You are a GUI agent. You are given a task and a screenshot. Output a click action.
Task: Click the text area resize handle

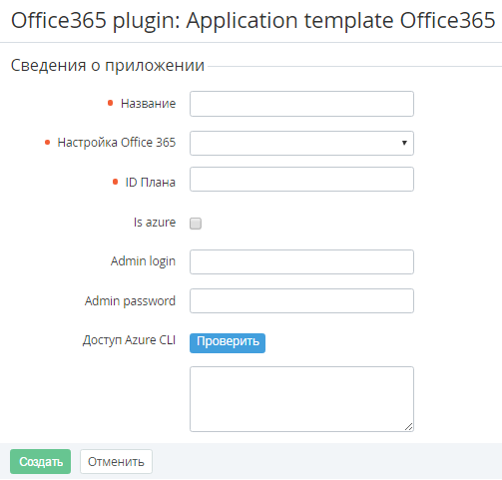click(x=409, y=427)
